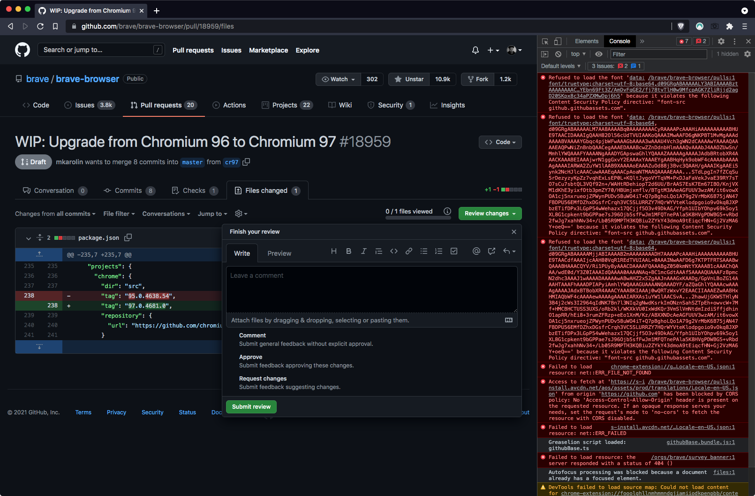Open the notifications bell
Viewport: 755px width, 496px height.
pyautogui.click(x=476, y=50)
